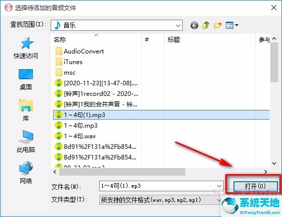Screen dimensions: 282x217
Task: Select the msc folder
Action: click(65, 73)
